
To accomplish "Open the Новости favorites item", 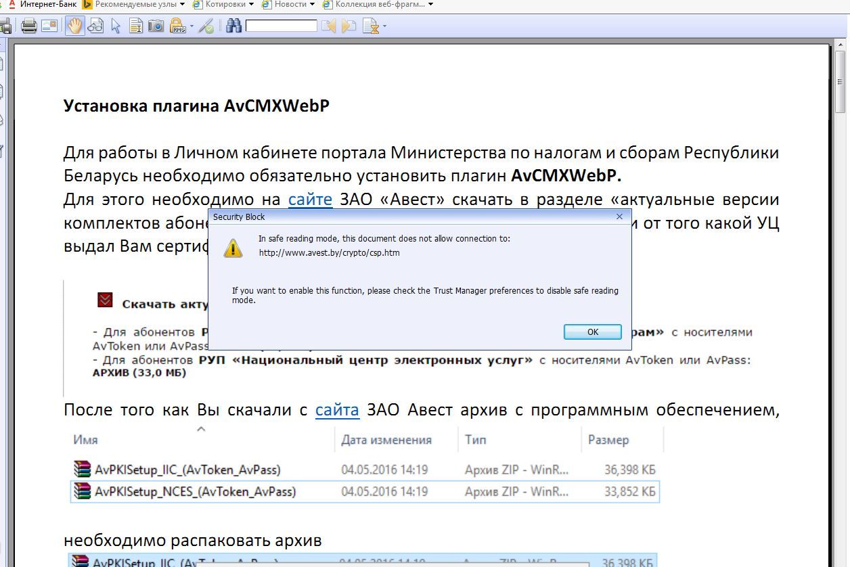I will [291, 4].
